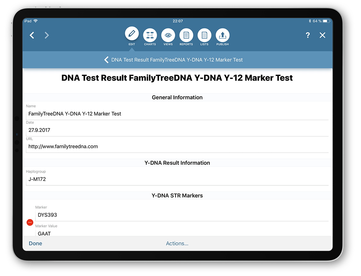The image size is (361, 276).
Task: Tap the Done button
Action: [x=35, y=243]
